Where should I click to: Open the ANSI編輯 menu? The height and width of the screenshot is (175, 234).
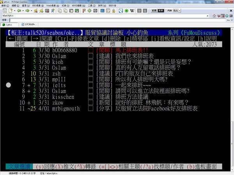pyautogui.click(x=78, y=5)
